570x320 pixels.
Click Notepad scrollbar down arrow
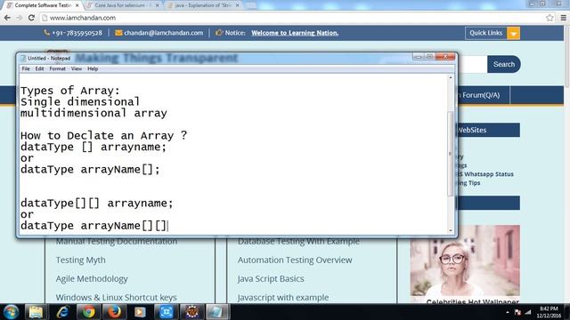pyautogui.click(x=451, y=230)
